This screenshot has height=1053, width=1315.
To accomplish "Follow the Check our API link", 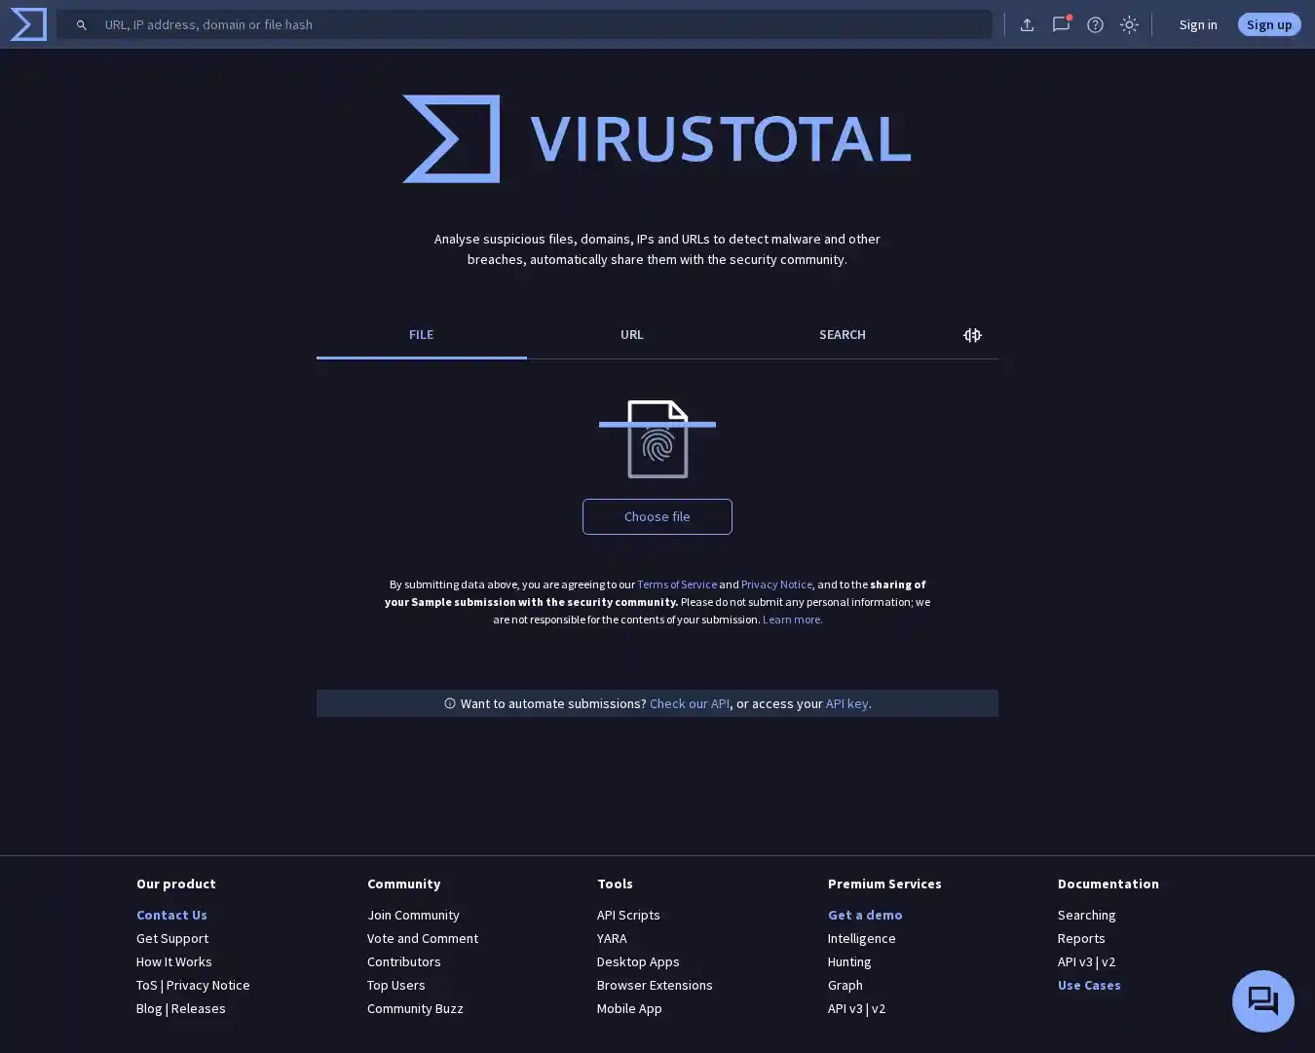I will click(x=689, y=703).
